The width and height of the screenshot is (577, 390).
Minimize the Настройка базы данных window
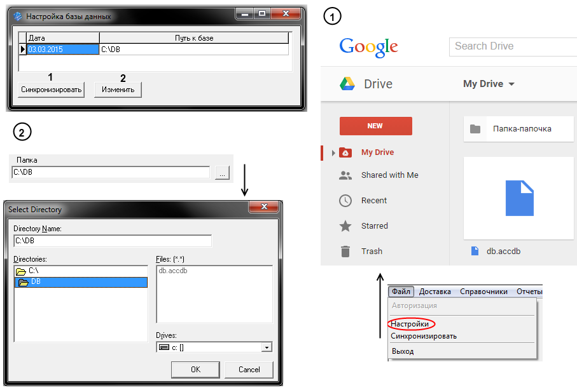(244, 14)
